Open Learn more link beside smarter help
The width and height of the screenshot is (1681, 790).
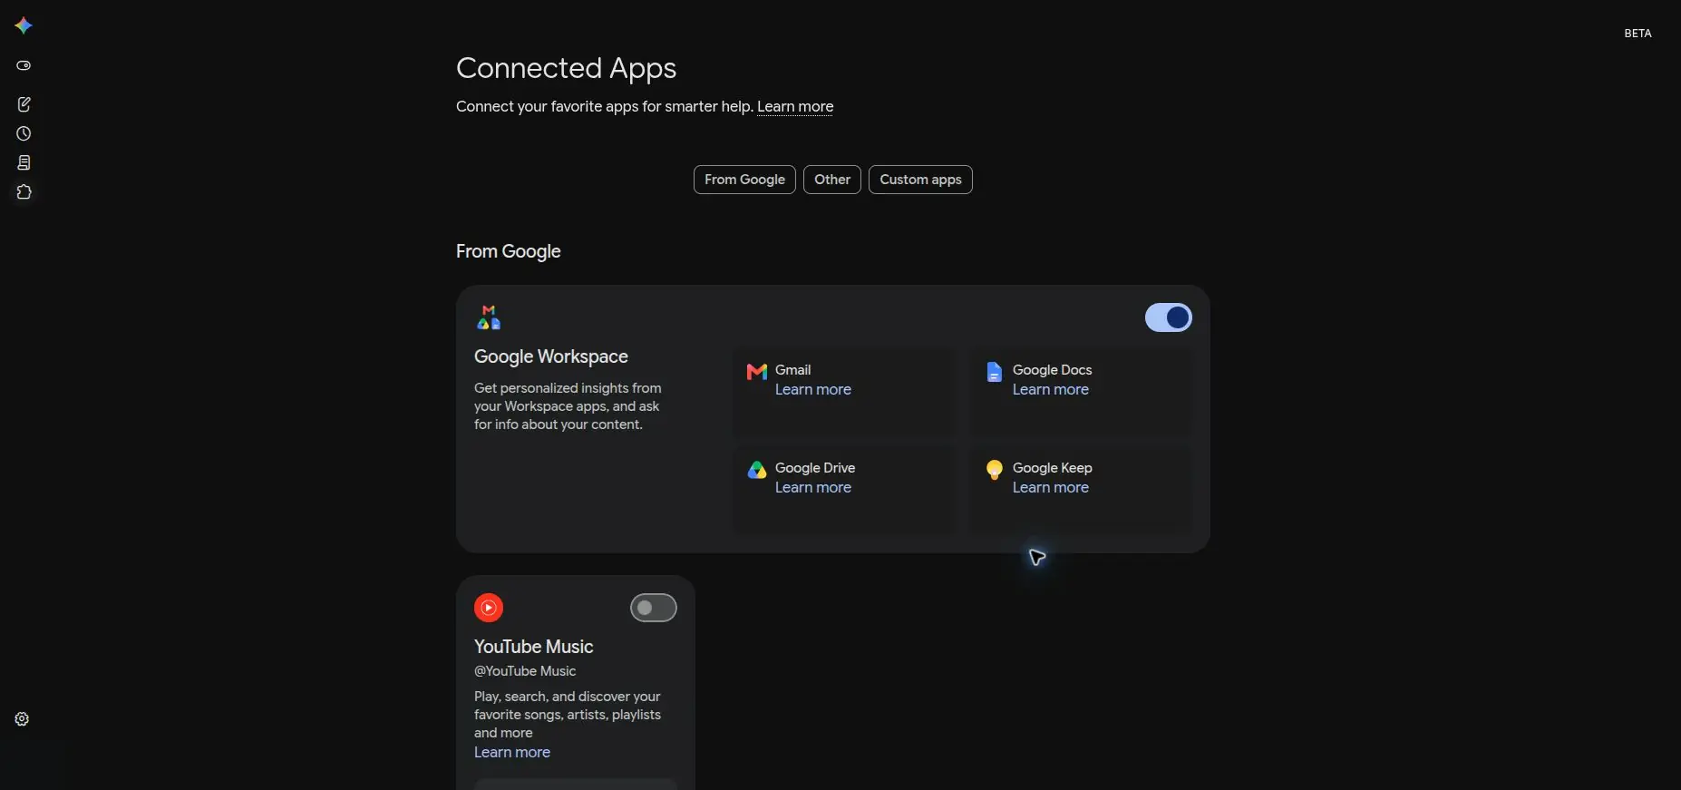795,106
